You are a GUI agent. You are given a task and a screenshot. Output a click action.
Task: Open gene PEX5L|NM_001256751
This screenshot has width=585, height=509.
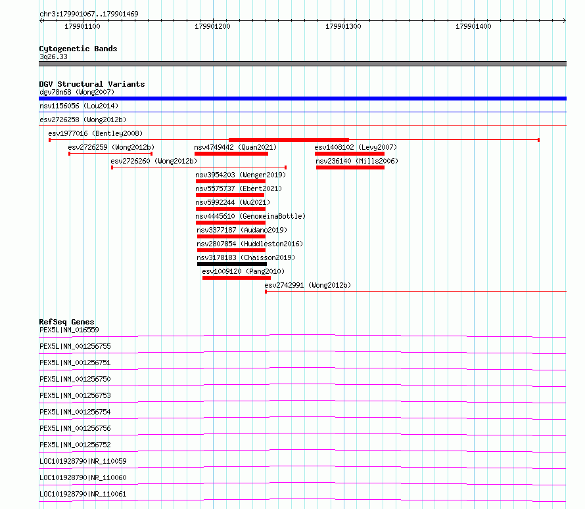(x=76, y=363)
